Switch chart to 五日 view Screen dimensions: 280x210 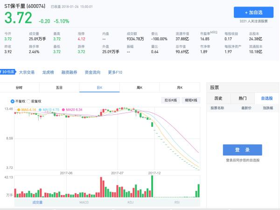coord(59,87)
